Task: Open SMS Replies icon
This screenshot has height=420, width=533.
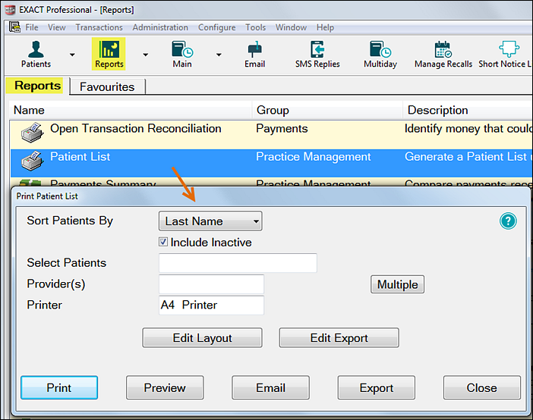Action: click(317, 55)
